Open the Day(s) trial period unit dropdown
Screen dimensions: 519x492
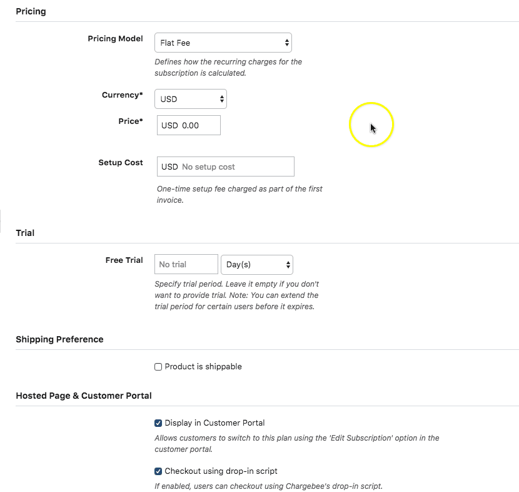pyautogui.click(x=256, y=264)
